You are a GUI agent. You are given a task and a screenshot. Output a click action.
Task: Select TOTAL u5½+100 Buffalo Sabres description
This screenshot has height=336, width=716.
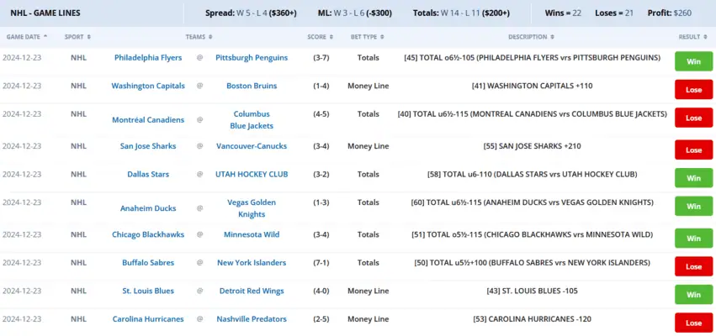(x=532, y=263)
